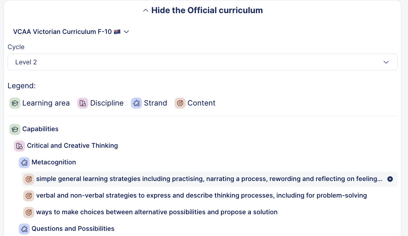Select the Capabilities tree item

coord(40,129)
